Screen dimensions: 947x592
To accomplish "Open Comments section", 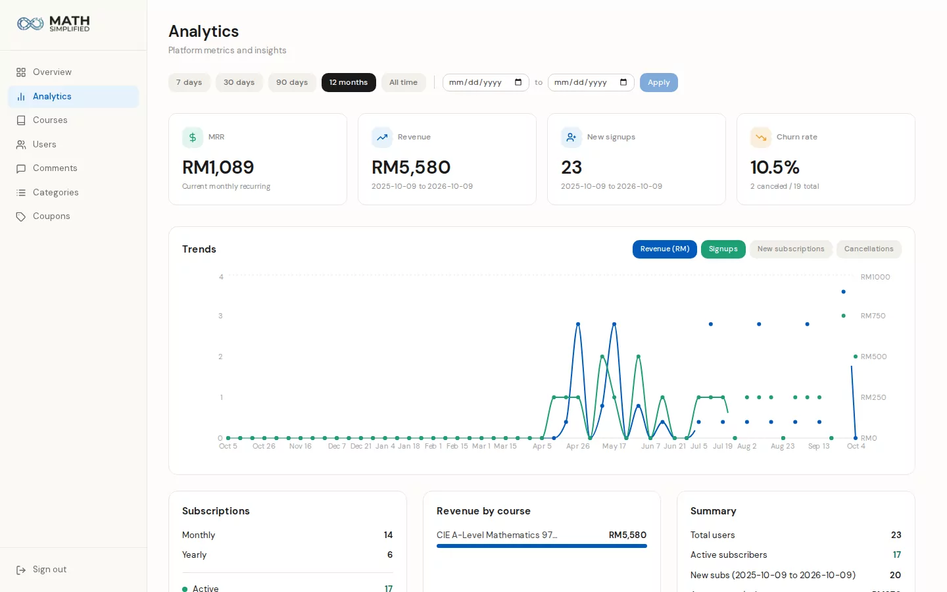I will tap(74, 168).
